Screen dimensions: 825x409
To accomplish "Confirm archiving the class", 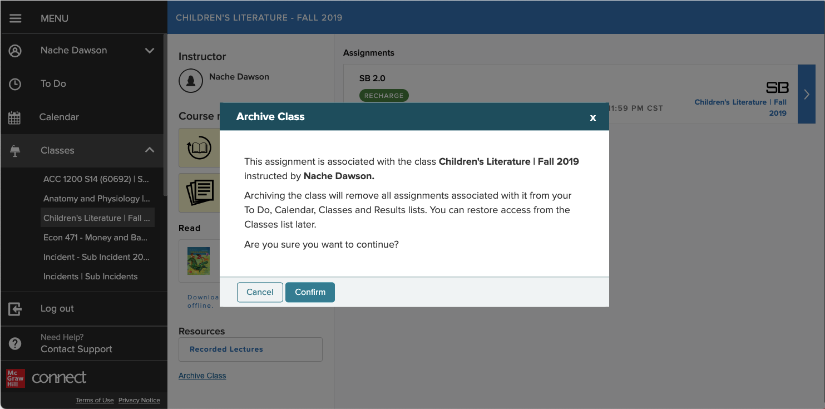I will point(310,292).
